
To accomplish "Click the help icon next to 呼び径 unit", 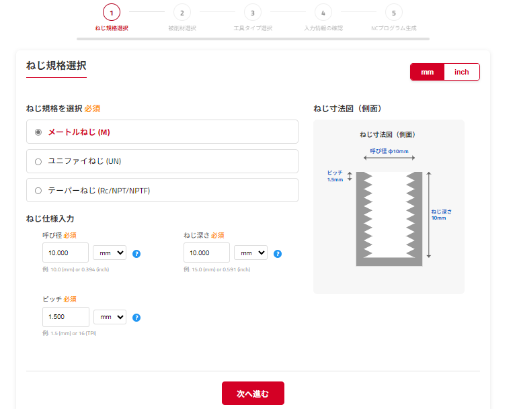I will tap(136, 254).
